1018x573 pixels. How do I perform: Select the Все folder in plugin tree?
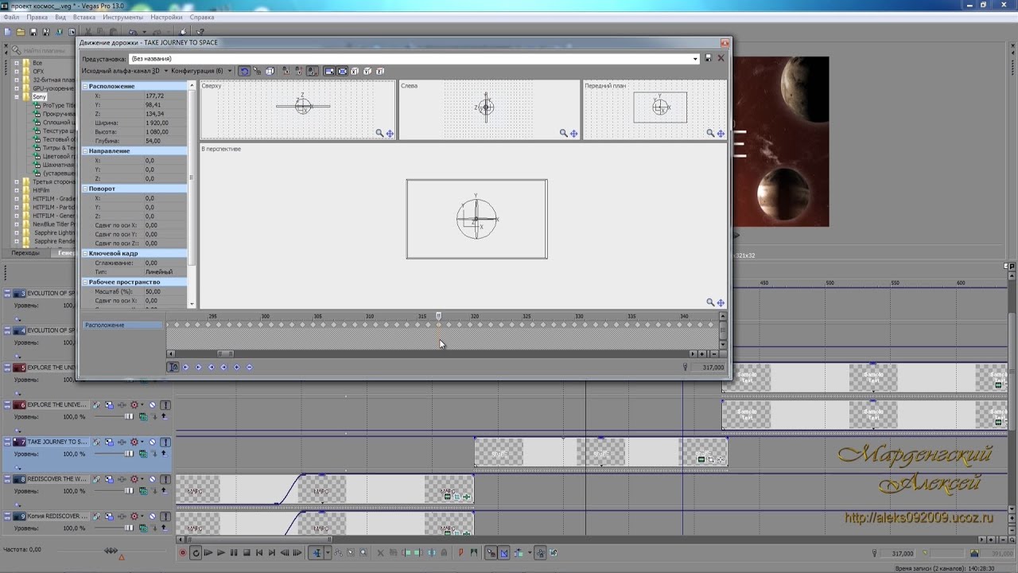[x=37, y=62]
